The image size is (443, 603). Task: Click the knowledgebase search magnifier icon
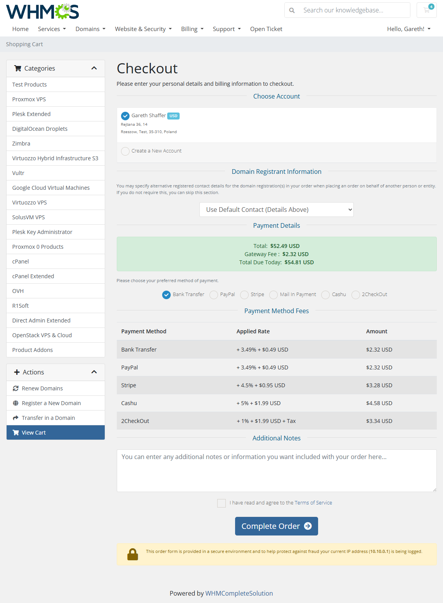[292, 10]
